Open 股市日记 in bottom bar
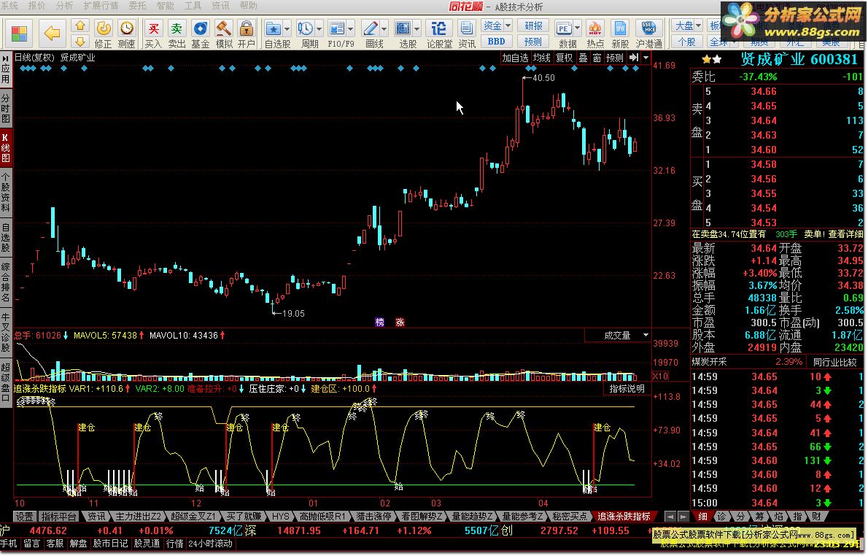The width and height of the screenshot is (868, 556). pyautogui.click(x=110, y=544)
